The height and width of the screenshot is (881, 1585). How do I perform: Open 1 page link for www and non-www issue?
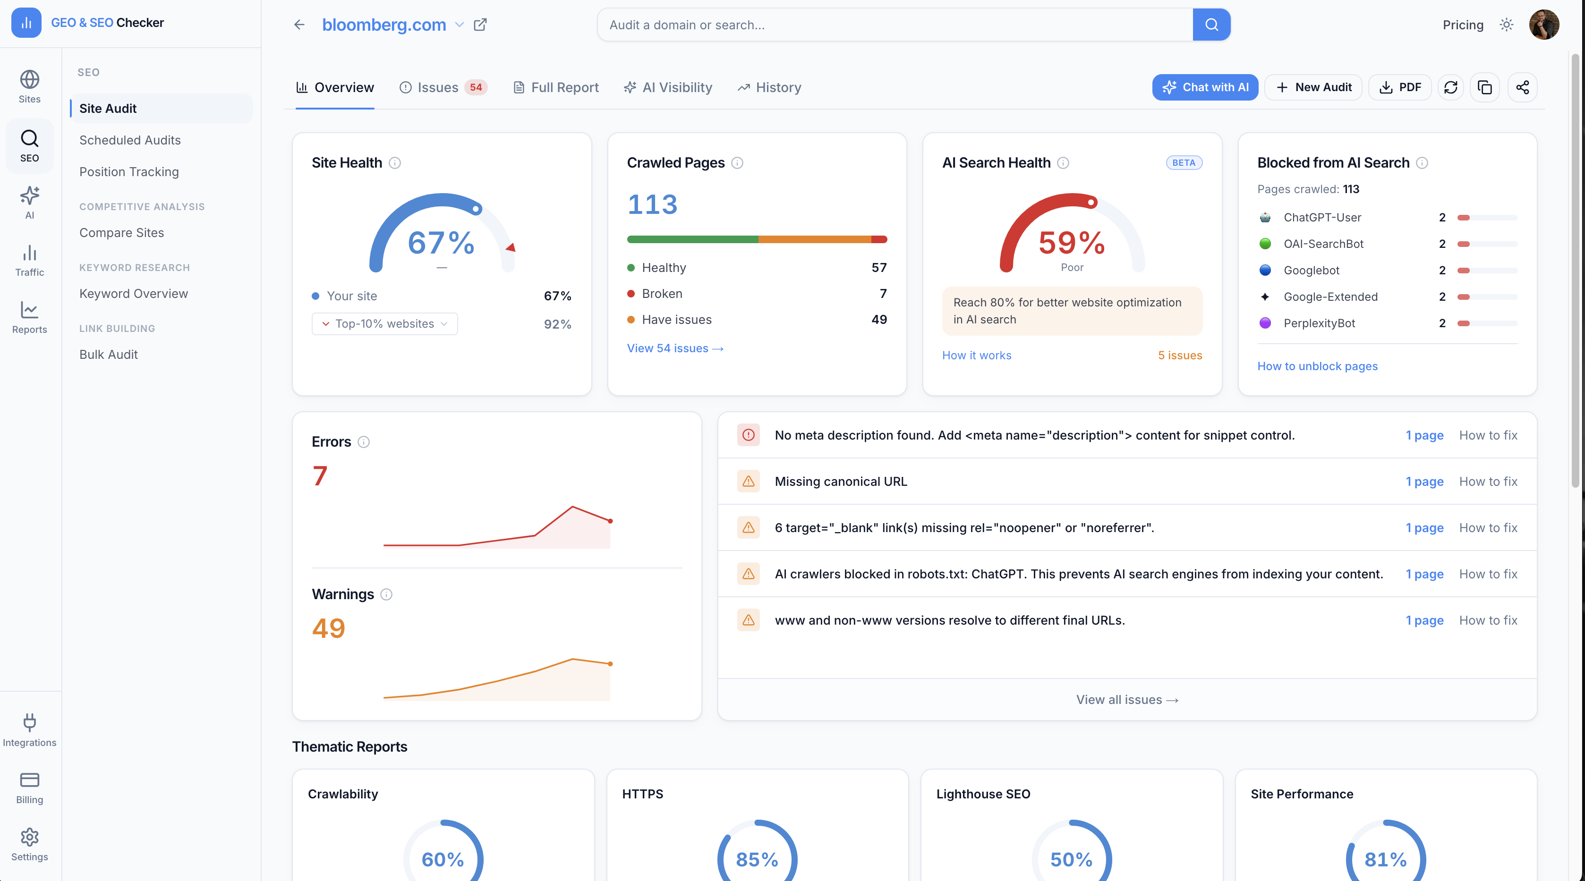point(1424,620)
